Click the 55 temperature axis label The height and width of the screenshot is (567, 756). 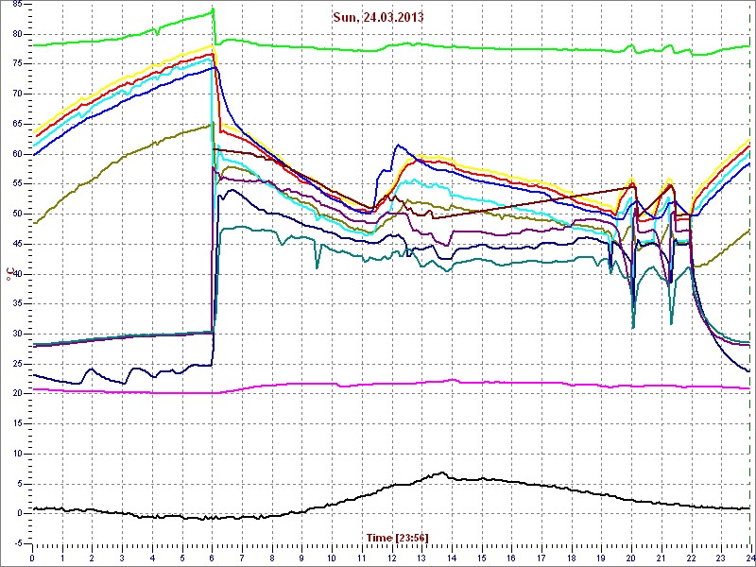click(17, 184)
